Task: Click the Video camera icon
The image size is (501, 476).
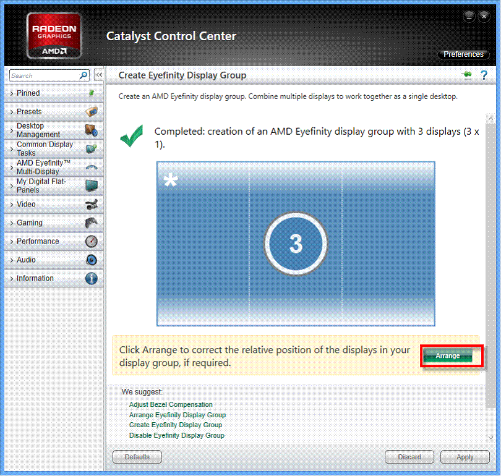Action: [92, 205]
